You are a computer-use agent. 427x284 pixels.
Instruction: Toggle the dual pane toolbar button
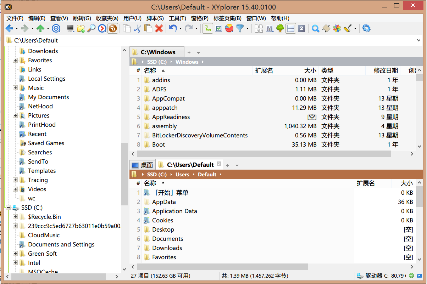click(291, 29)
